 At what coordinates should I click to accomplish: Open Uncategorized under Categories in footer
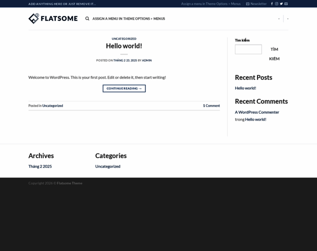(x=108, y=166)
